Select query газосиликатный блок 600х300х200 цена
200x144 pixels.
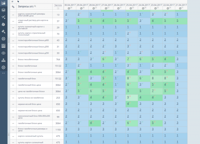click(x=34, y=117)
